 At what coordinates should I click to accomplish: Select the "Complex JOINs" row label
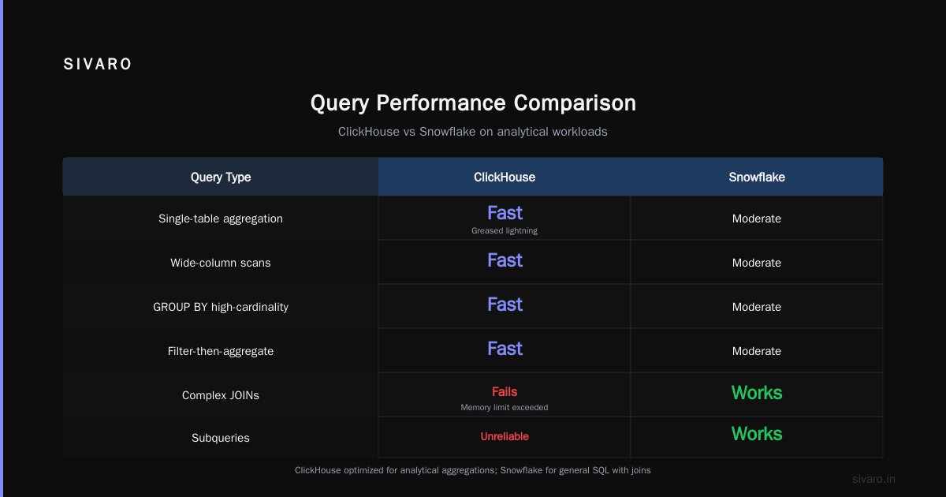(x=221, y=395)
